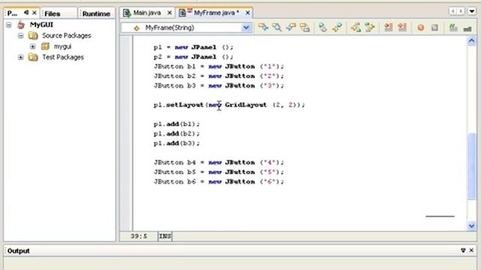Open the document list dropdown arrow
Screen dimensions: 481x270
(x=472, y=11)
